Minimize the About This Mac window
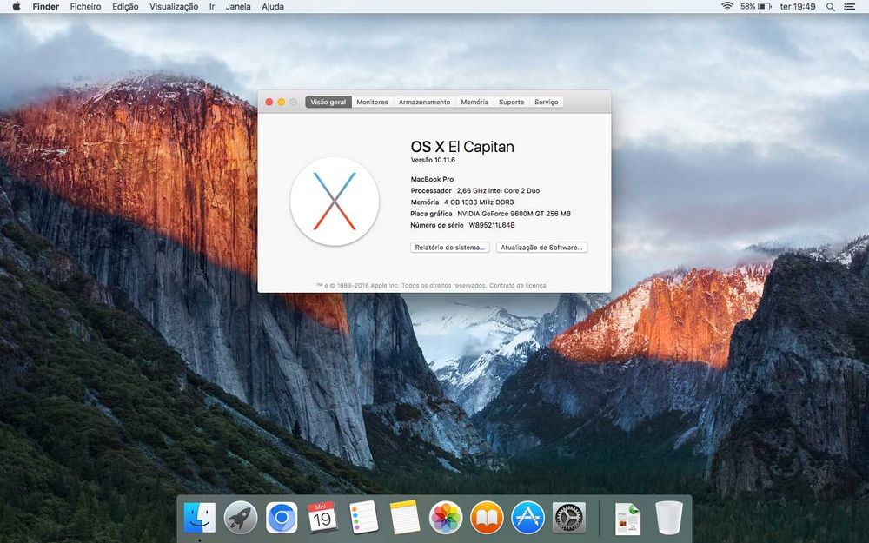This screenshot has height=543, width=869. click(x=282, y=102)
